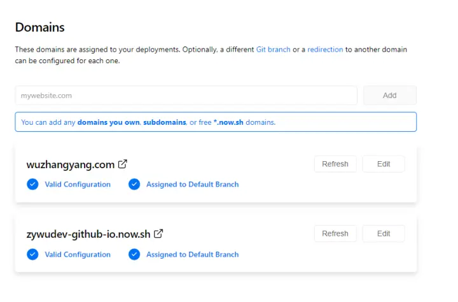Click Default Branch checkmark icon for wuzhangyang.com
The image size is (458, 302).
pyautogui.click(x=134, y=184)
